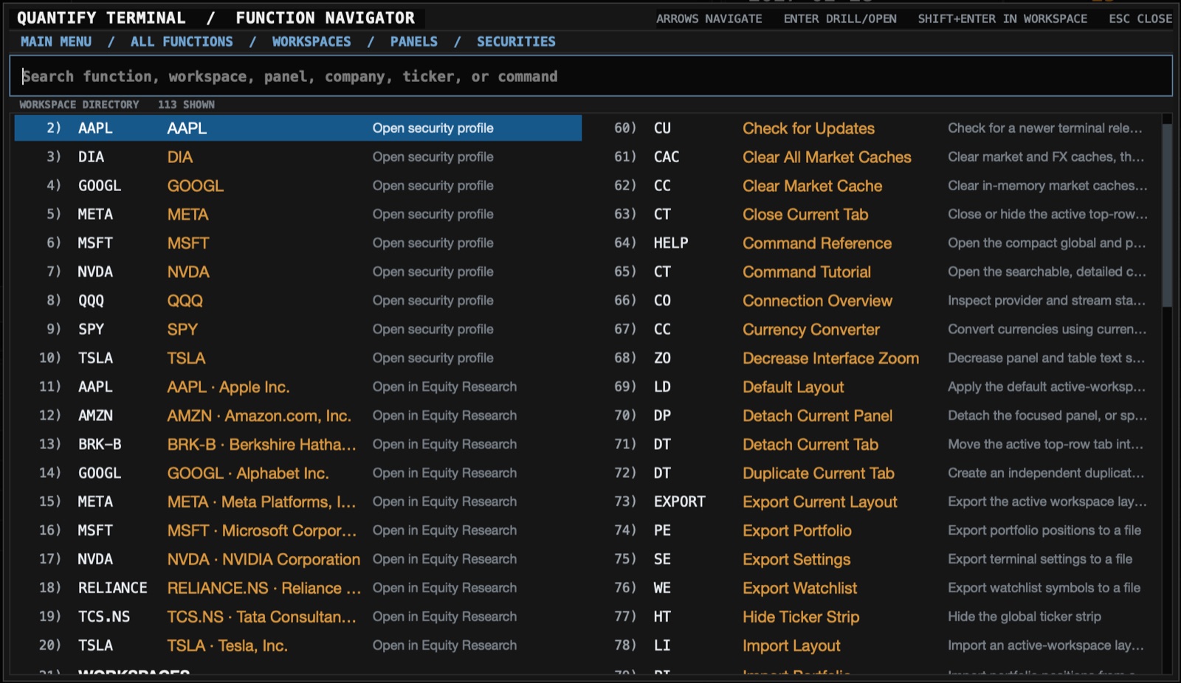The width and height of the screenshot is (1181, 683).
Task: Open Command Reference
Action: [874, 243]
